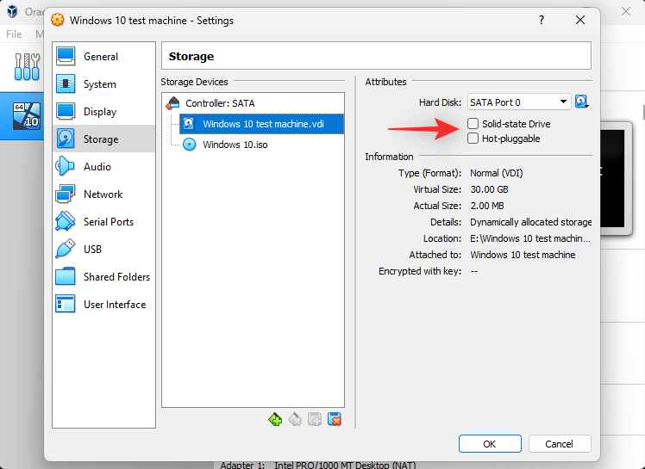Open General settings icon in sidebar
The height and width of the screenshot is (469, 645).
pyautogui.click(x=66, y=56)
